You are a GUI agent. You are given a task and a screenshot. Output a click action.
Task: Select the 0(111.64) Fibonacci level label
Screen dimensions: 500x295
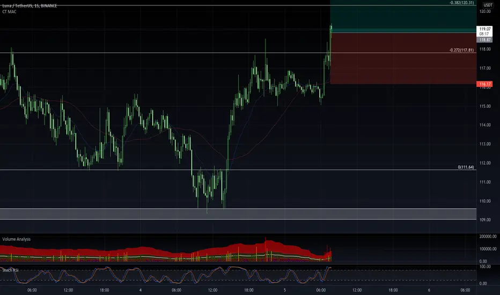tap(466, 167)
